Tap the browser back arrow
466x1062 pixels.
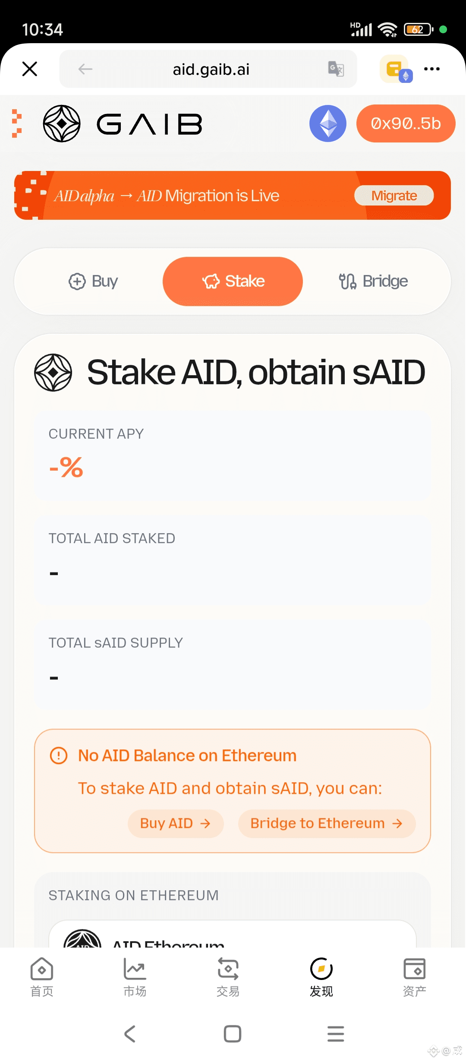[x=85, y=69]
